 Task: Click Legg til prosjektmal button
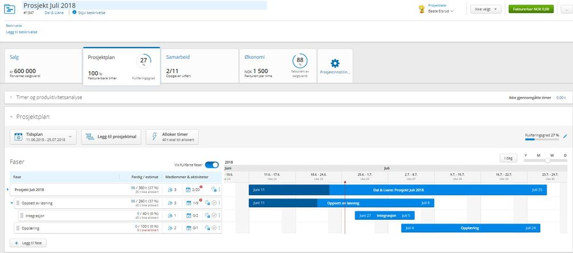(x=111, y=137)
